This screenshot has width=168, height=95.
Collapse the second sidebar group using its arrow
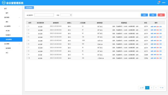[19, 17]
